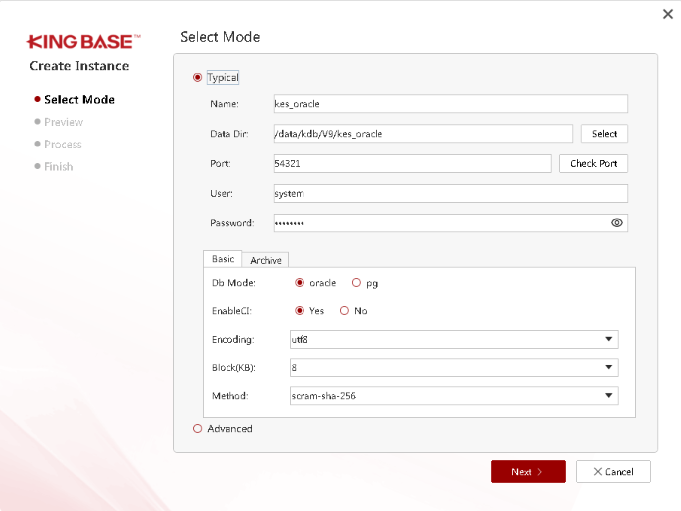Click the Password input field
The image size is (681, 511).
(451, 223)
